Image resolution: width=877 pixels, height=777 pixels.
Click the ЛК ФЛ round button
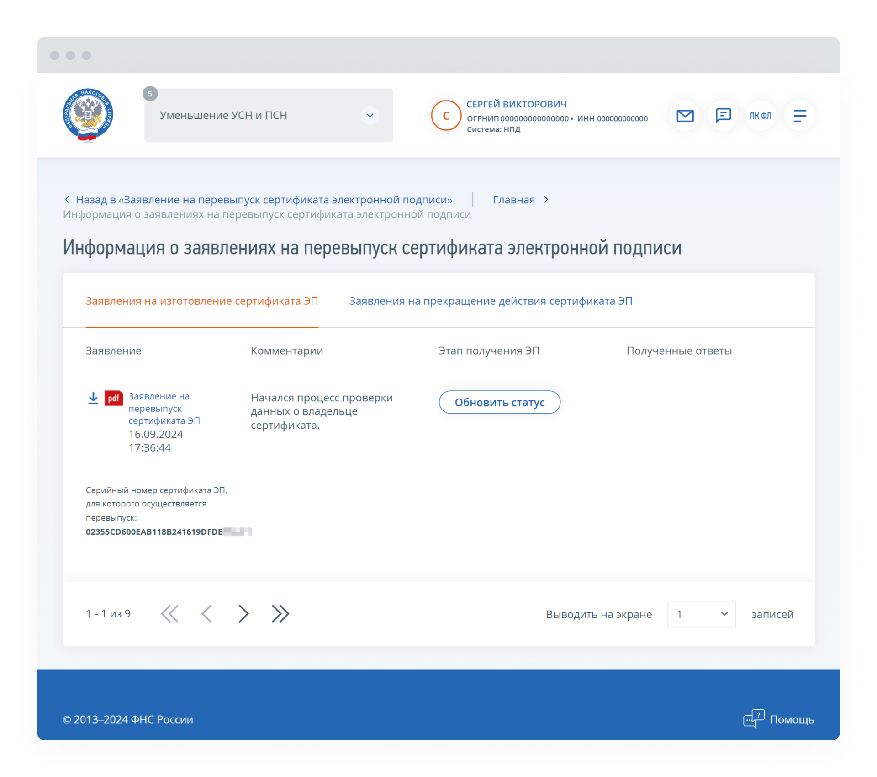[x=761, y=116]
